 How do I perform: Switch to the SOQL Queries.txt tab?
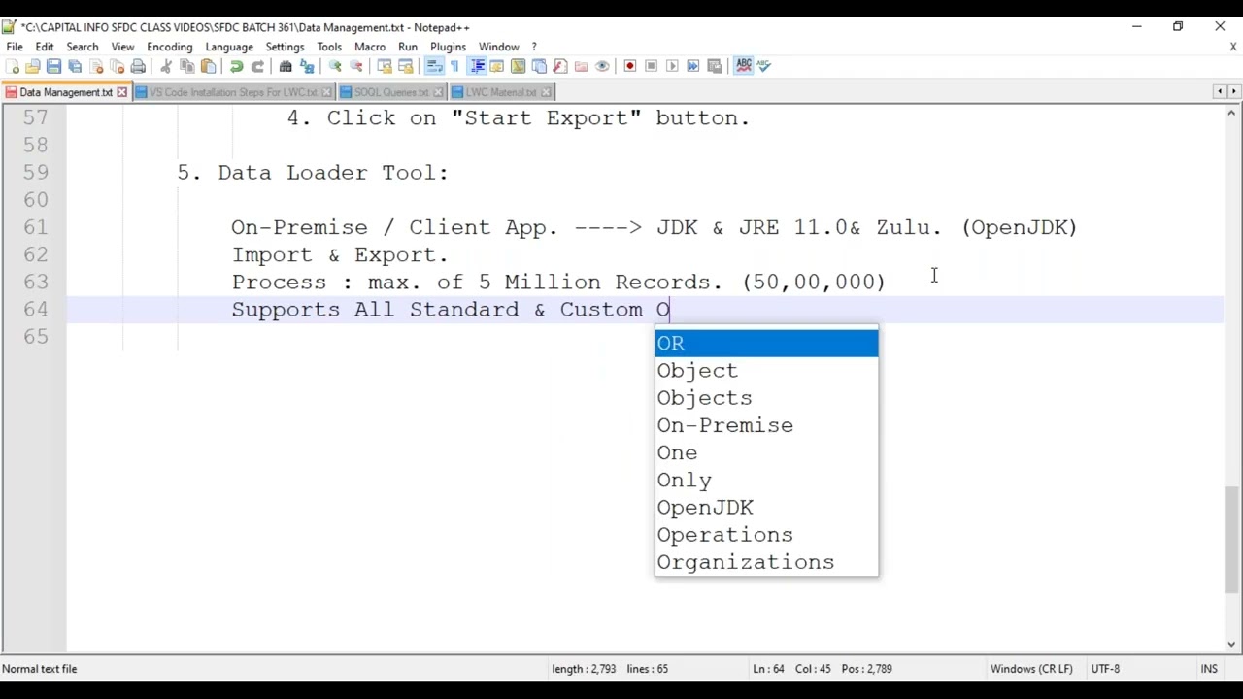click(x=391, y=92)
